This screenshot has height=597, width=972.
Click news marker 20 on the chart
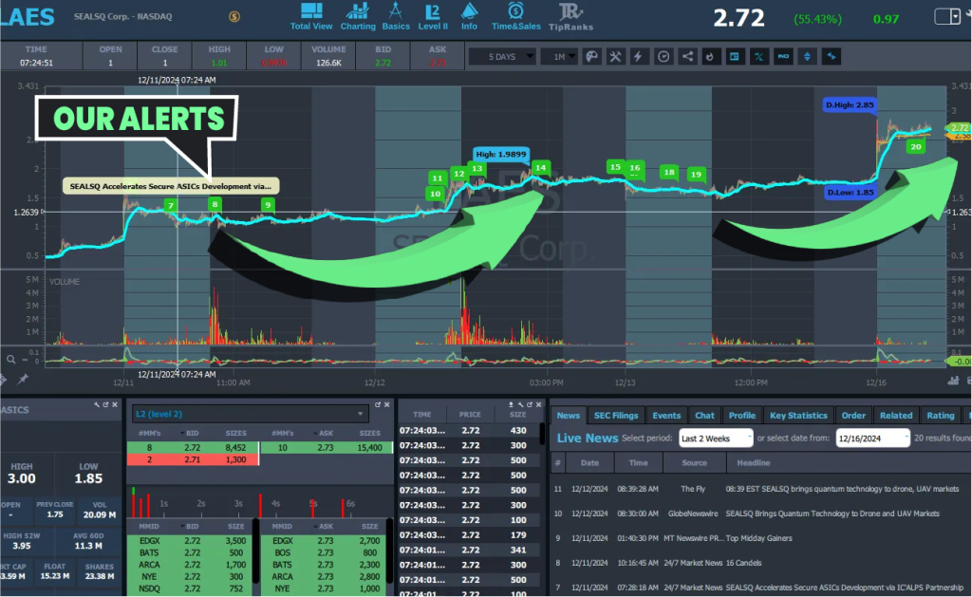[916, 147]
